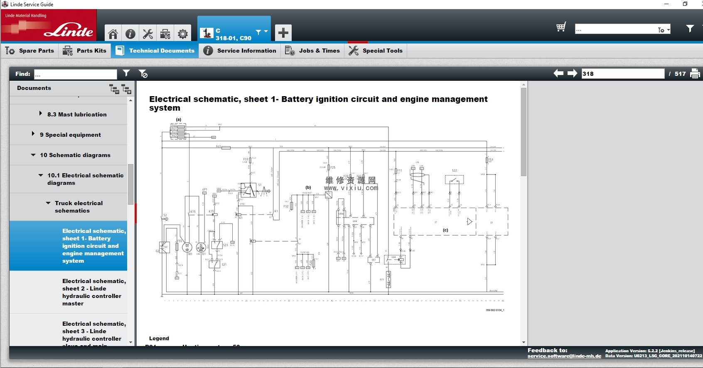Open the Home icon in toolbar

113,33
